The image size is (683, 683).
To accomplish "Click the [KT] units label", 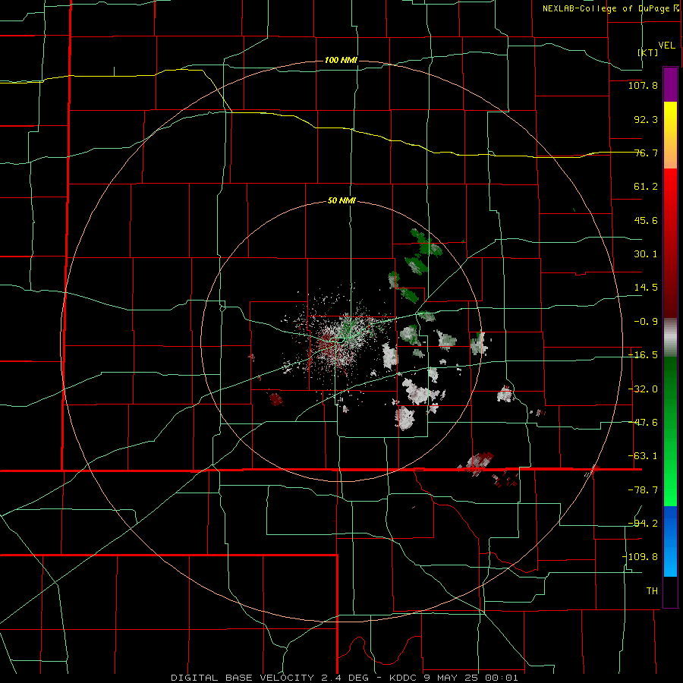I will (648, 52).
